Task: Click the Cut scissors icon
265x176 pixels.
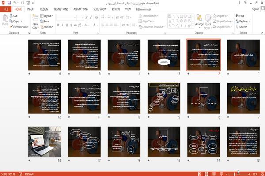Action: coord(11,16)
